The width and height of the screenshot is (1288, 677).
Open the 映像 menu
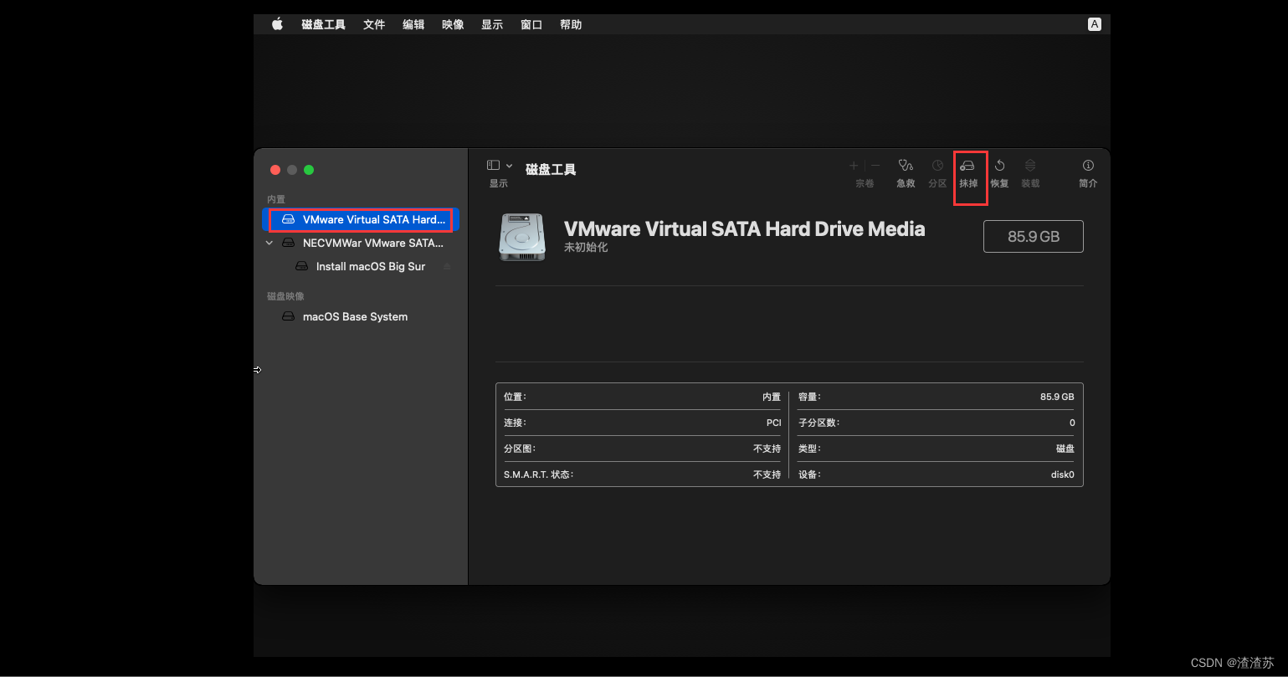(x=453, y=24)
